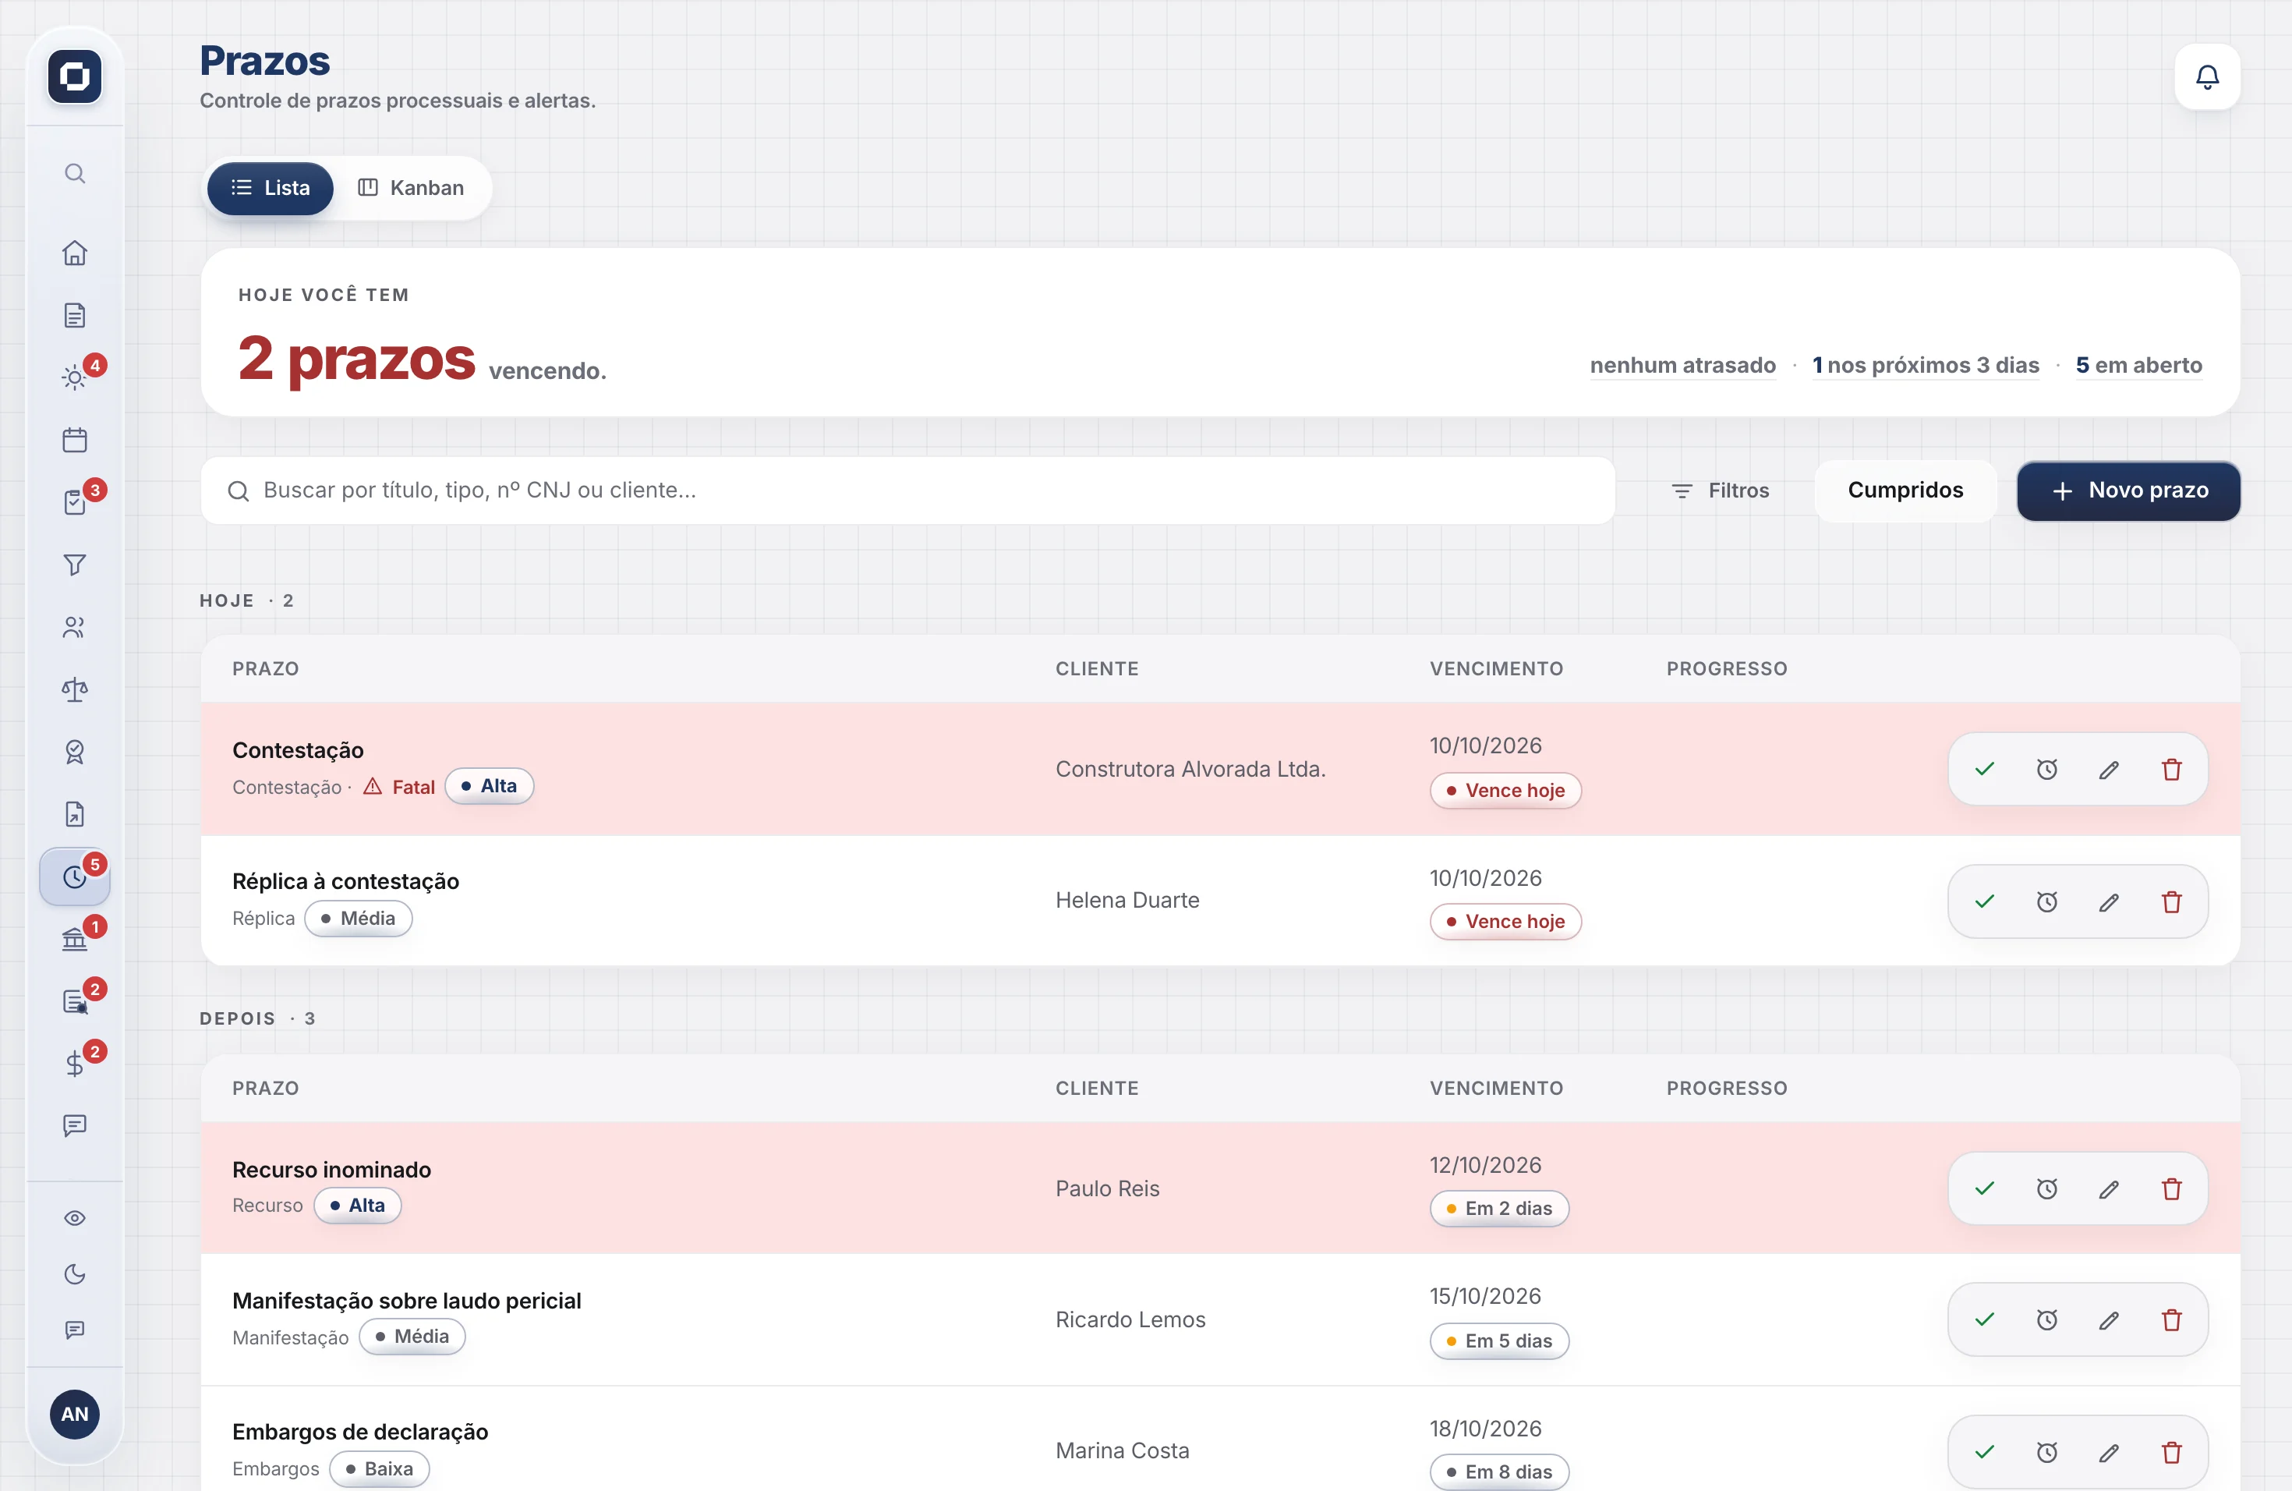Go to home icon in sidebar
This screenshot has width=2292, height=1491.
tap(75, 253)
